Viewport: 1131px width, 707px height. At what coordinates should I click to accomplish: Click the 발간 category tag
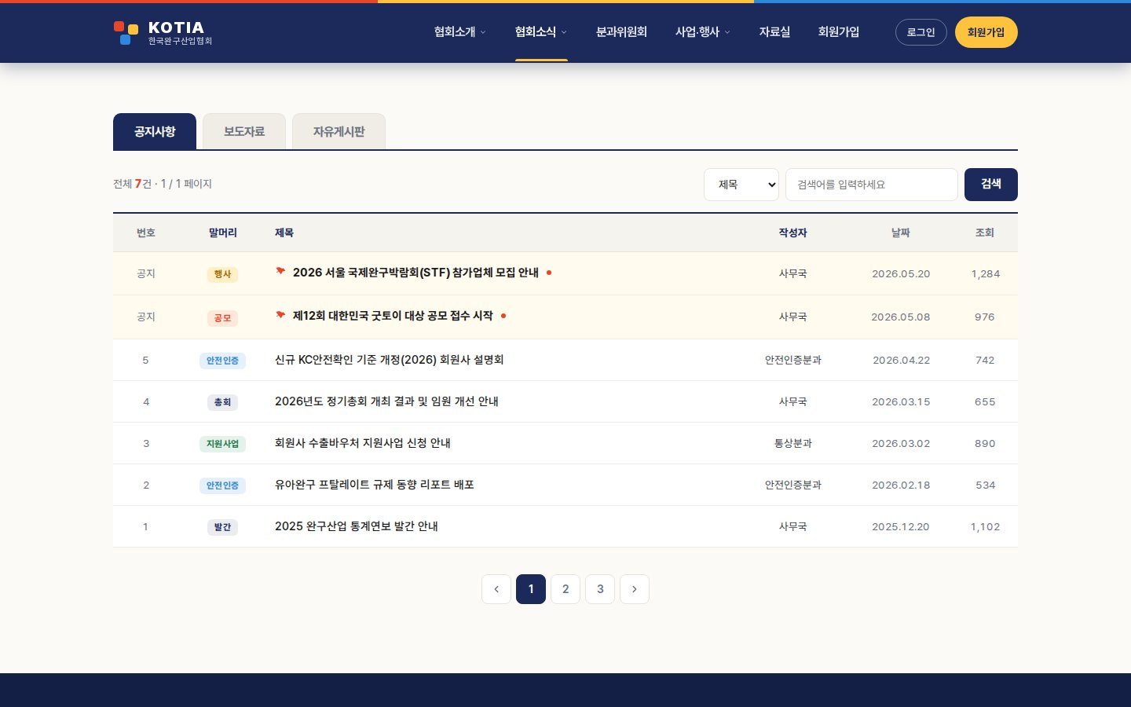pos(223,527)
